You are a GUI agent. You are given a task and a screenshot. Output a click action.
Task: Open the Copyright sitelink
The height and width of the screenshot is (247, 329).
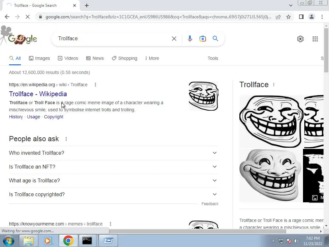54,117
